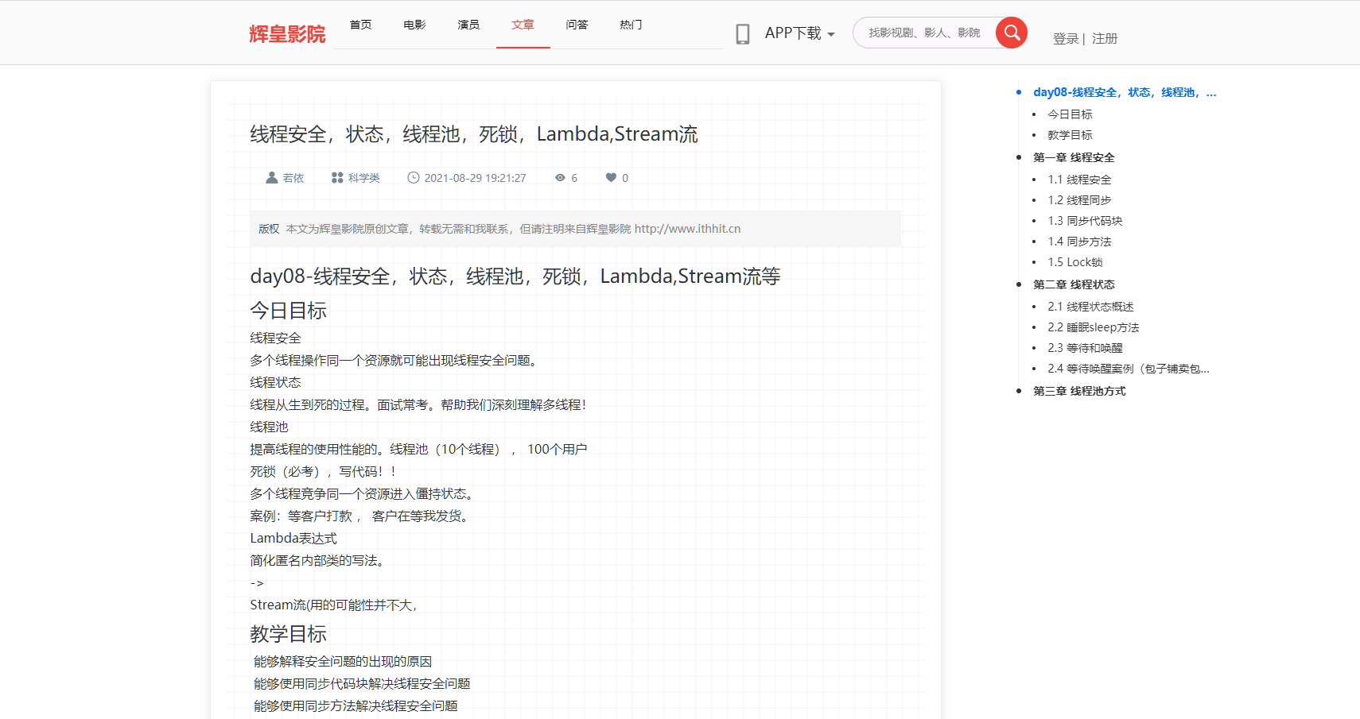The image size is (1360, 719).
Task: Like the article via the heart icon
Action: point(609,177)
